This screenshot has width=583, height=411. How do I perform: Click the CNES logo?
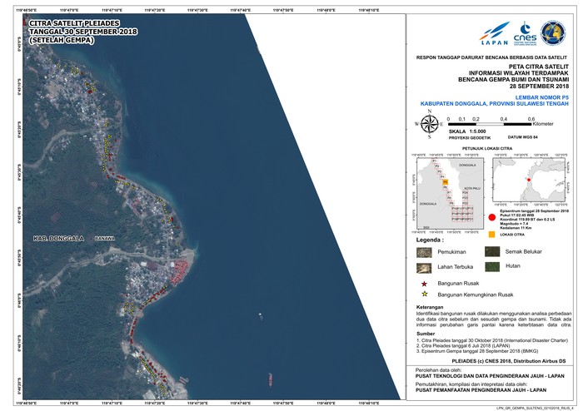[525, 34]
